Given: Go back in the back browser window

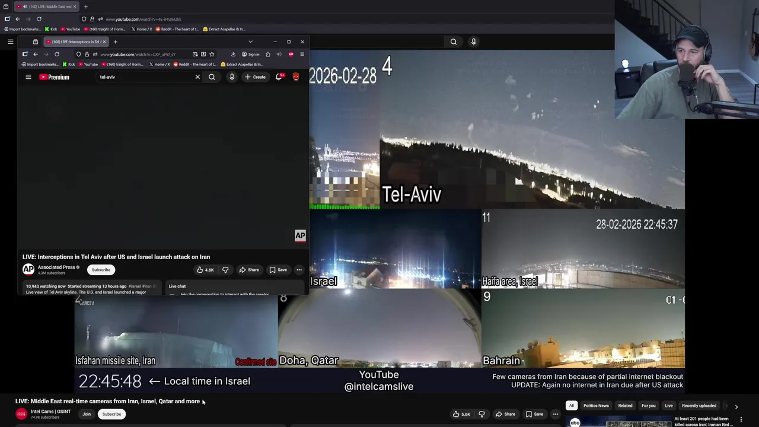Looking at the screenshot, I should pyautogui.click(x=18, y=19).
